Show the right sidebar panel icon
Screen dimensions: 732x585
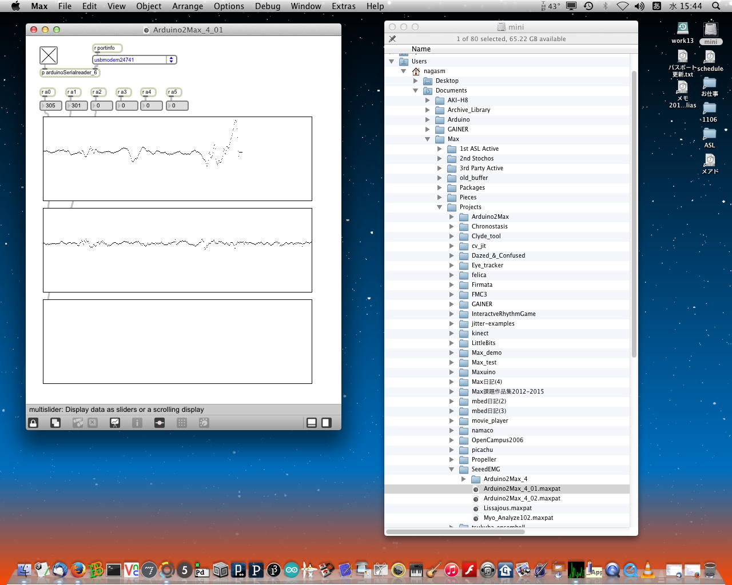(326, 423)
